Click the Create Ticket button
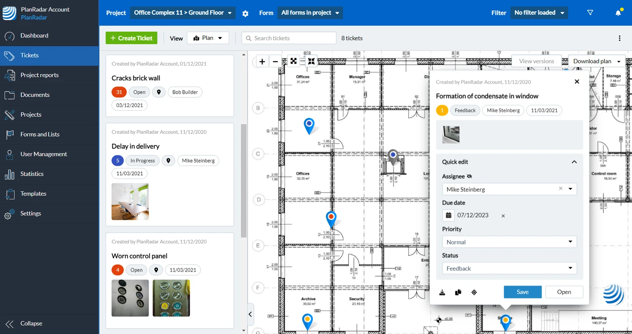 pyautogui.click(x=132, y=38)
